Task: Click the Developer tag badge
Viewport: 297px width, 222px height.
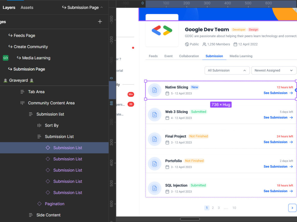Action: [x=239, y=30]
